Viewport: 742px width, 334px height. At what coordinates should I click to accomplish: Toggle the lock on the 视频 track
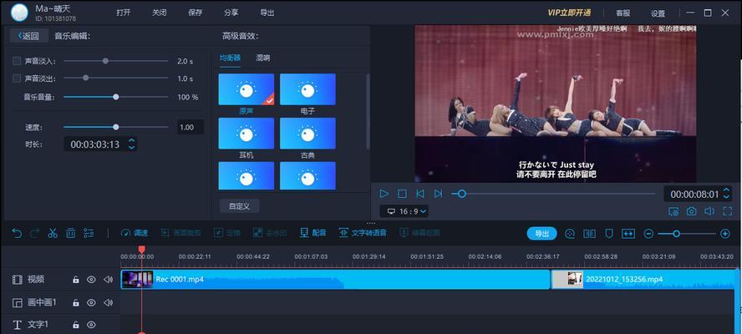pyautogui.click(x=76, y=280)
